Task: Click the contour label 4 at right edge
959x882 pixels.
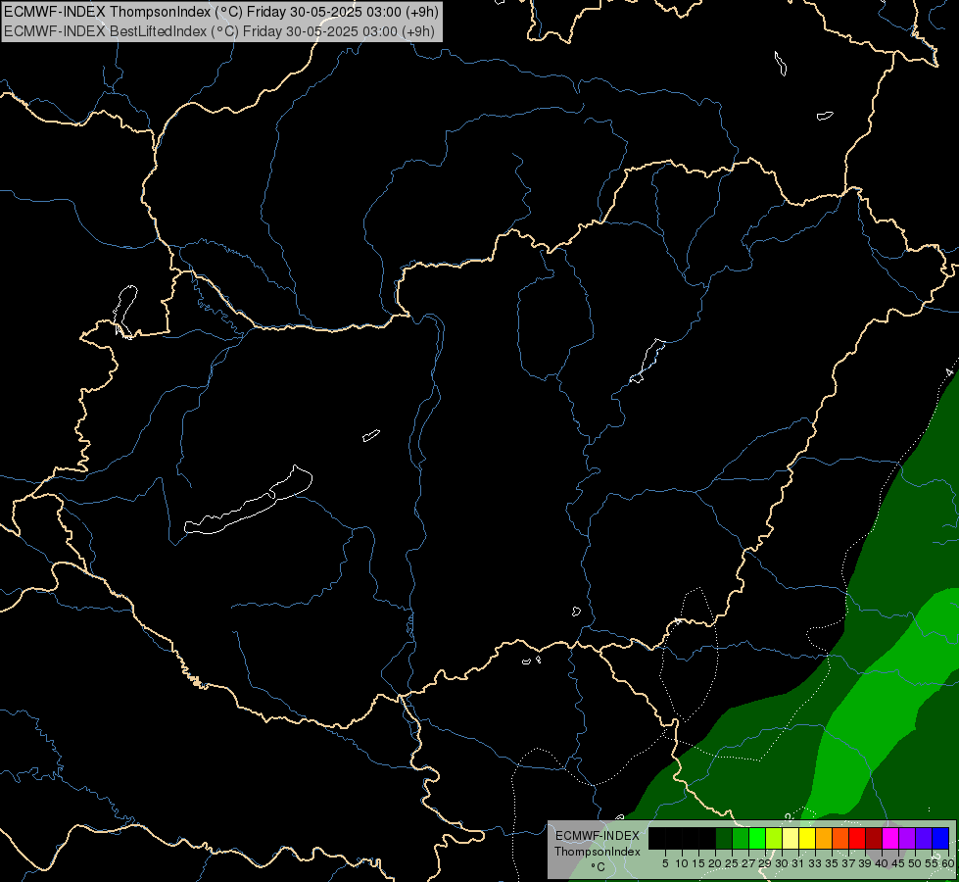Action: [x=949, y=372]
